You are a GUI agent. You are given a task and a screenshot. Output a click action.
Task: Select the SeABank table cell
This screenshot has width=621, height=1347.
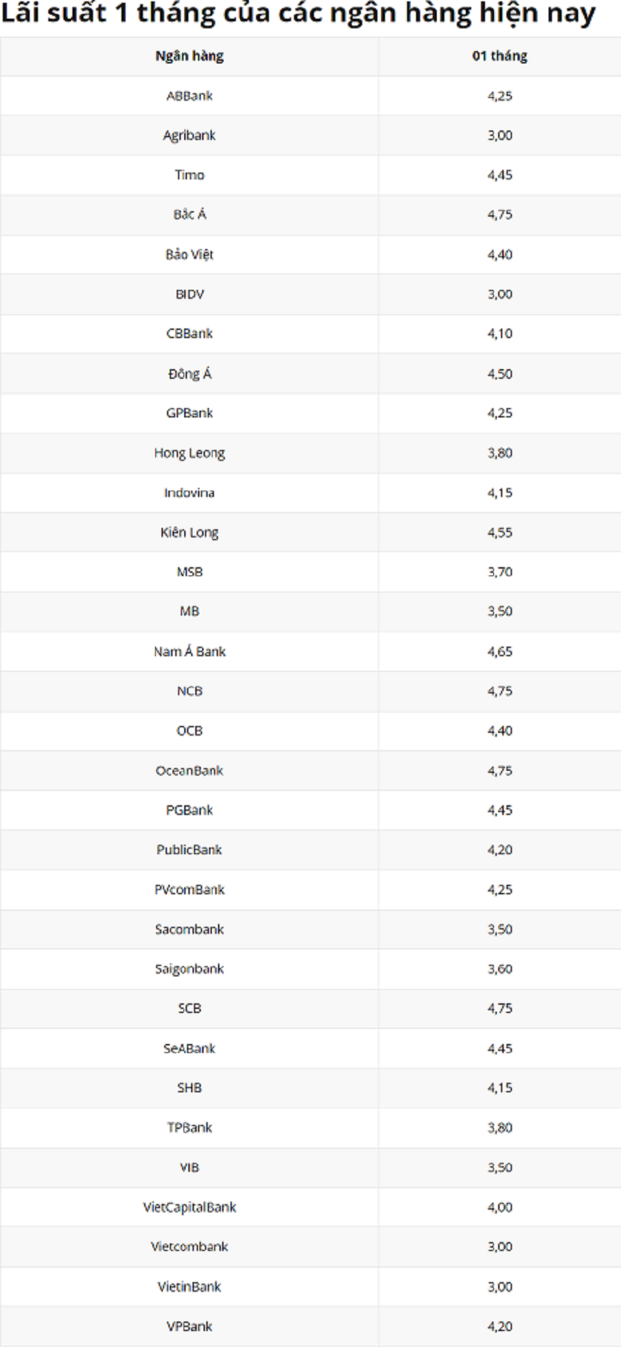(x=189, y=1048)
